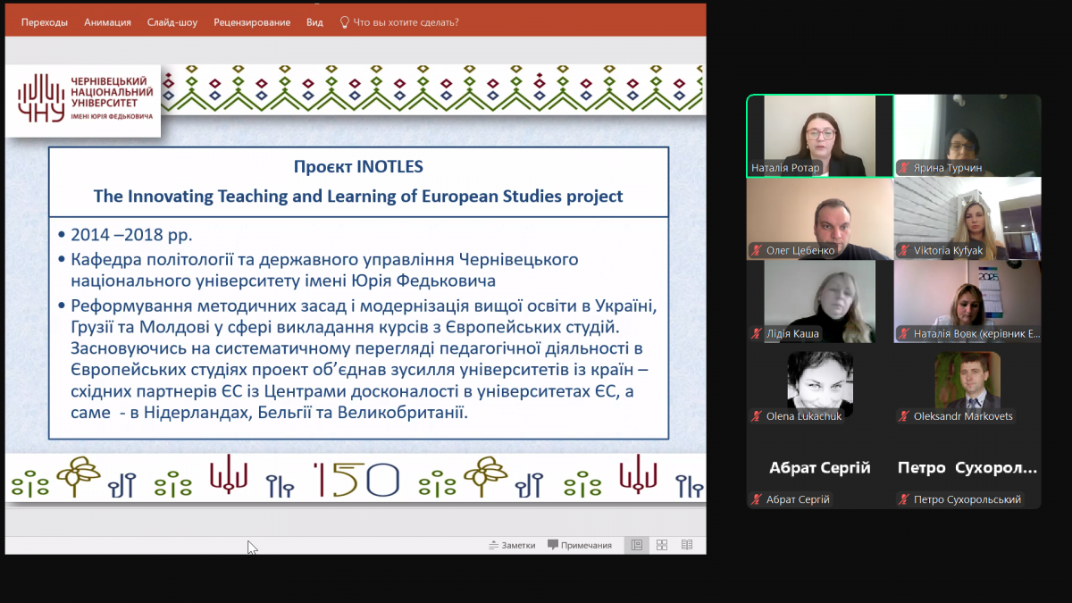Toggle the Примечания comments pane
The height and width of the screenshot is (603, 1072).
(x=580, y=545)
